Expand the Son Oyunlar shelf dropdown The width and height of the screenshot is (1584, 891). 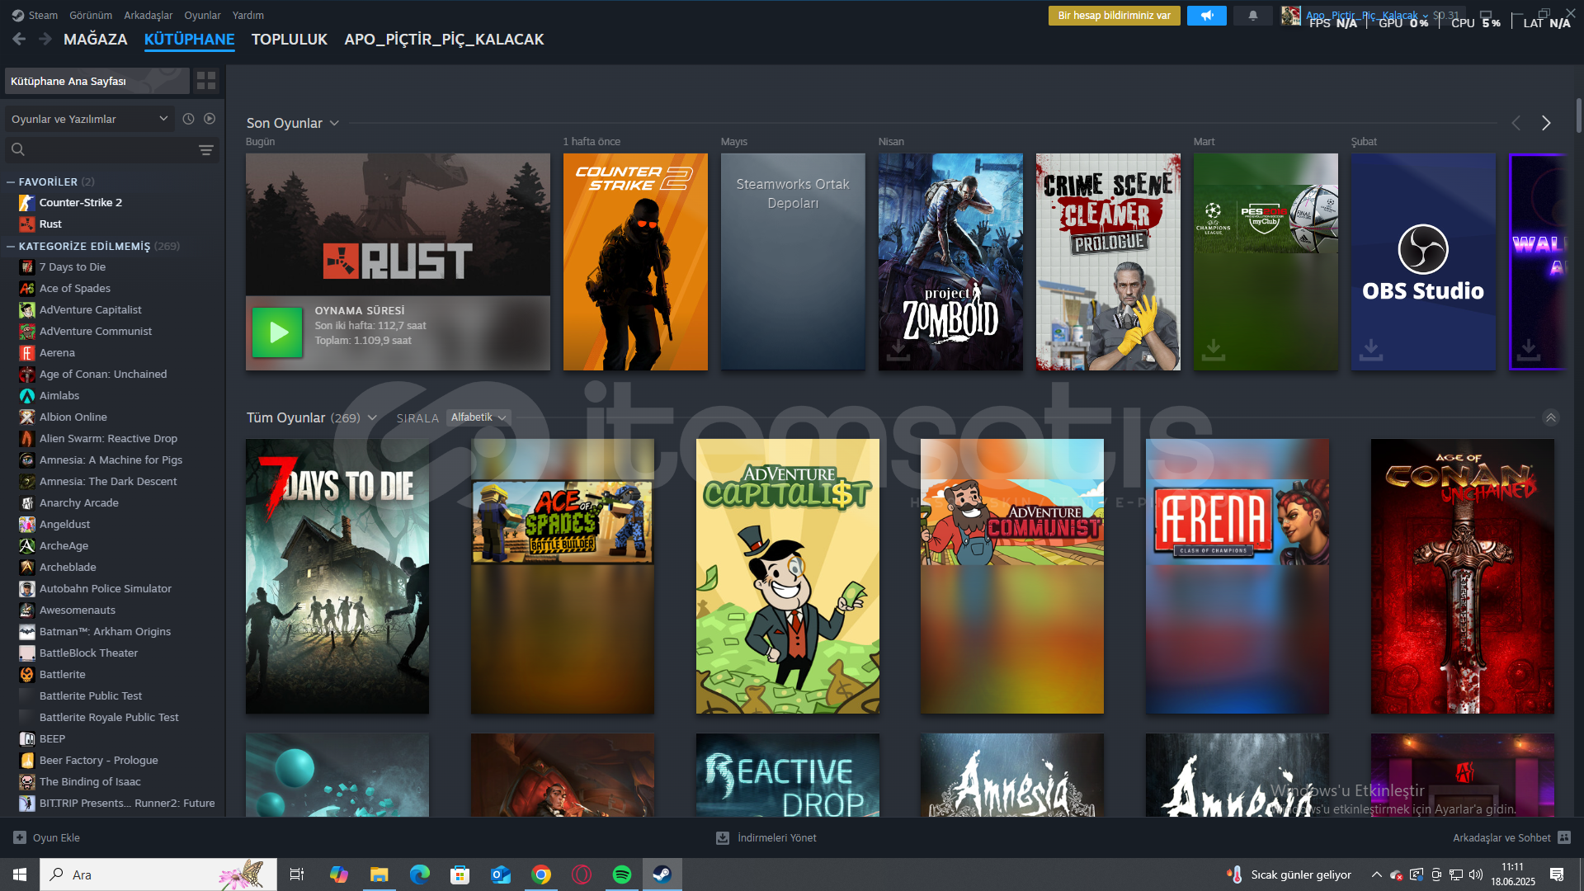334,123
